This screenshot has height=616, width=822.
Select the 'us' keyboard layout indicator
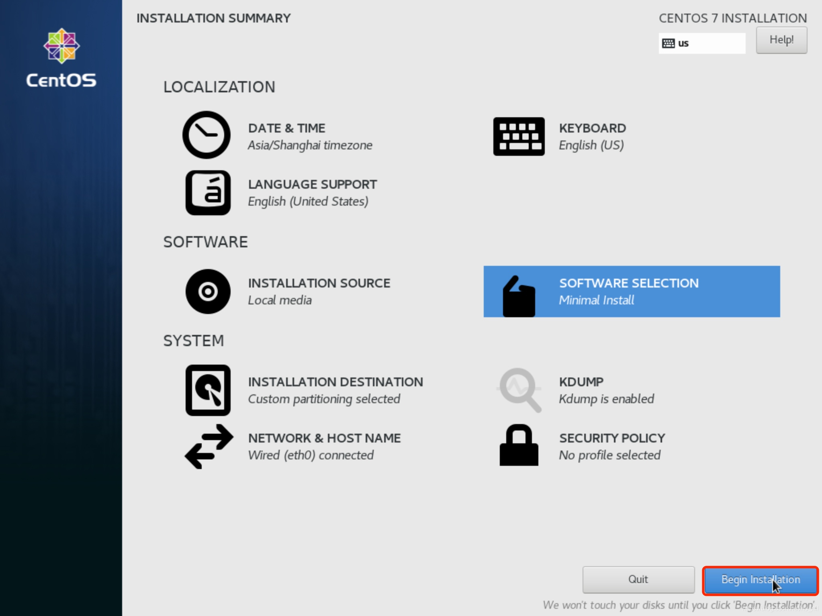coord(702,43)
